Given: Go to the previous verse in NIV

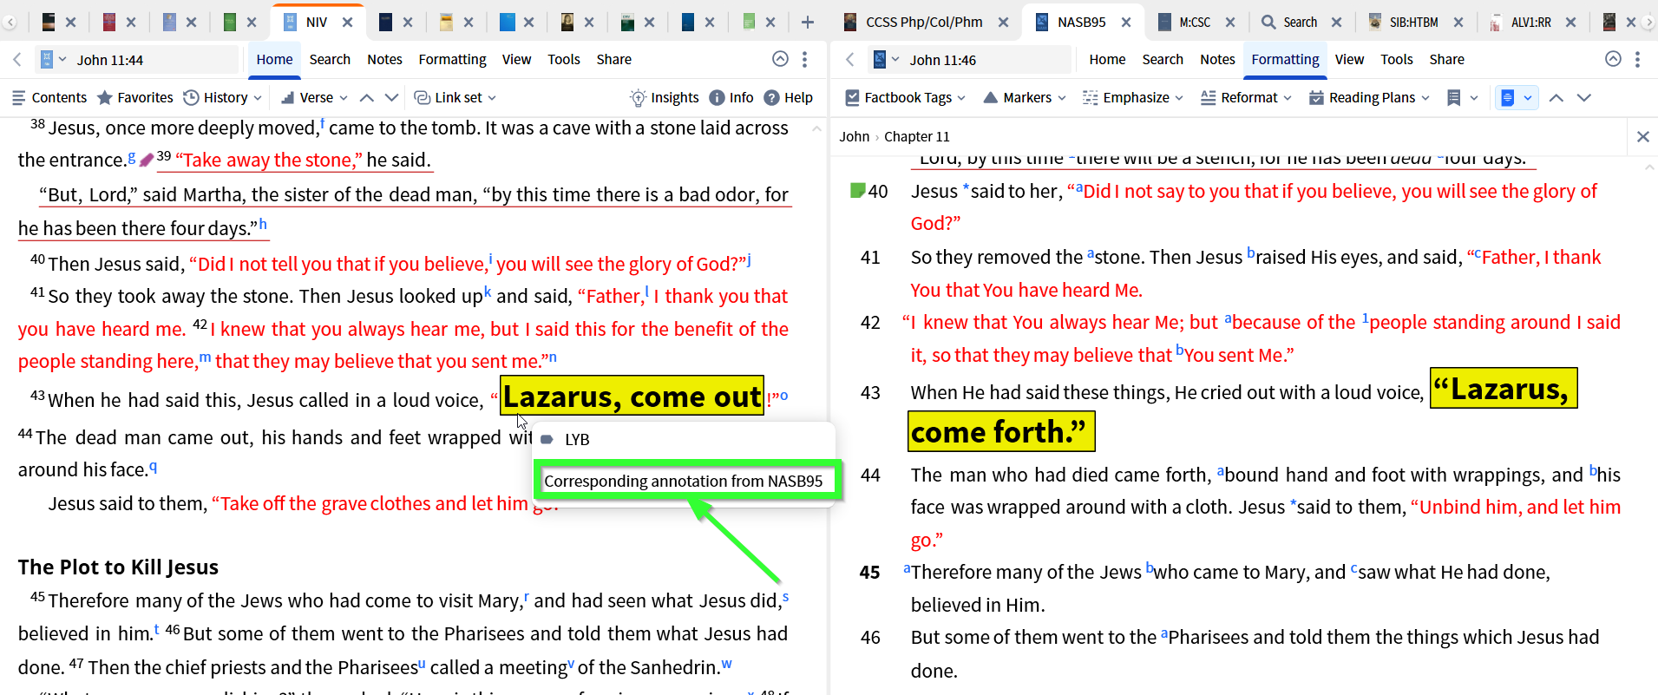Looking at the screenshot, I should point(367,97).
